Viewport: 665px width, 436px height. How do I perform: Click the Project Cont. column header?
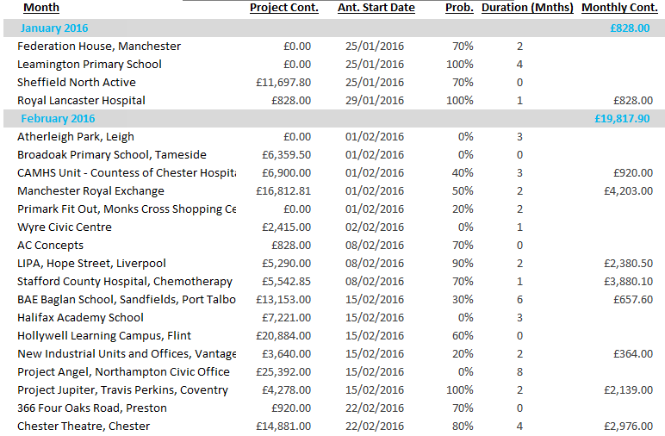pos(283,8)
